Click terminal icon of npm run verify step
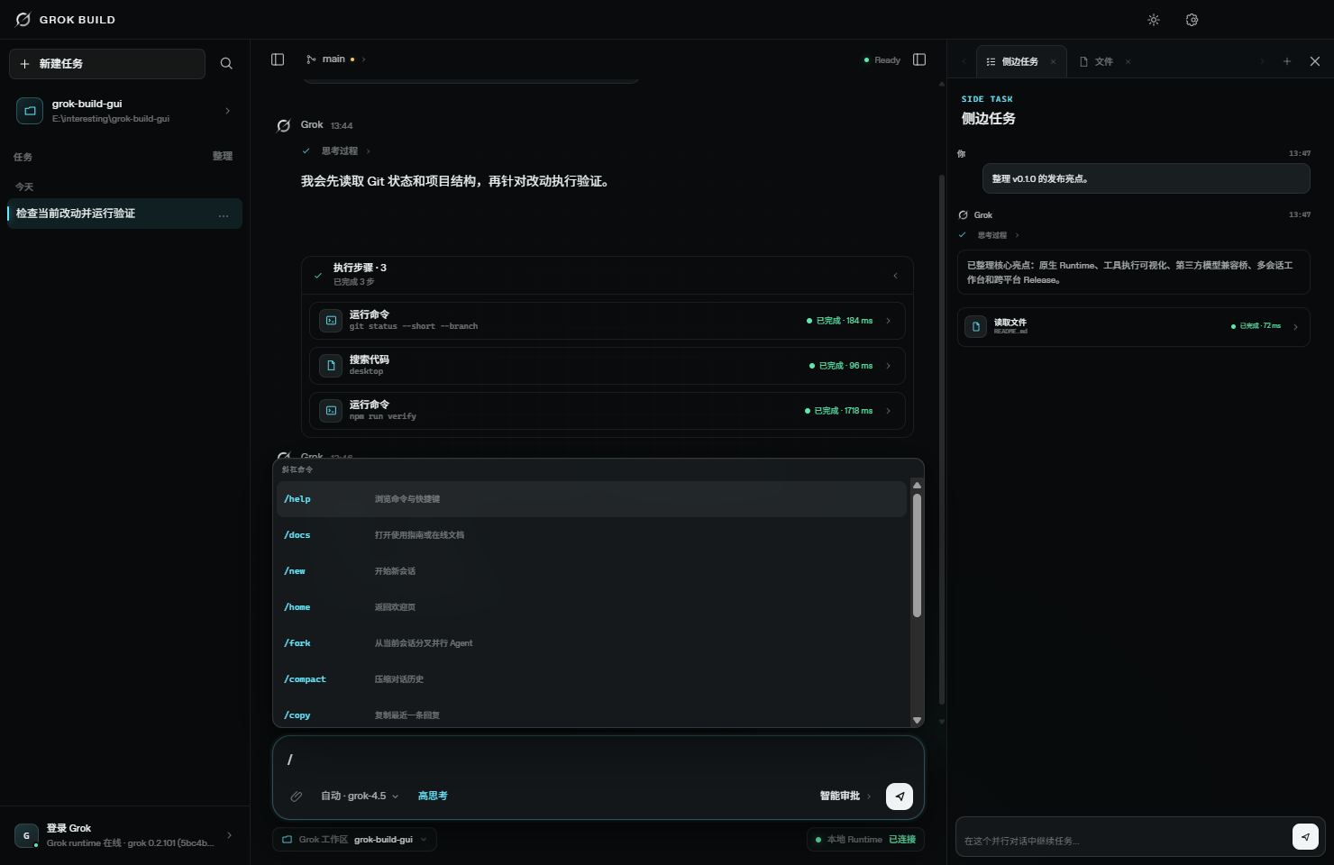Viewport: 1334px width, 865px height. coord(331,411)
